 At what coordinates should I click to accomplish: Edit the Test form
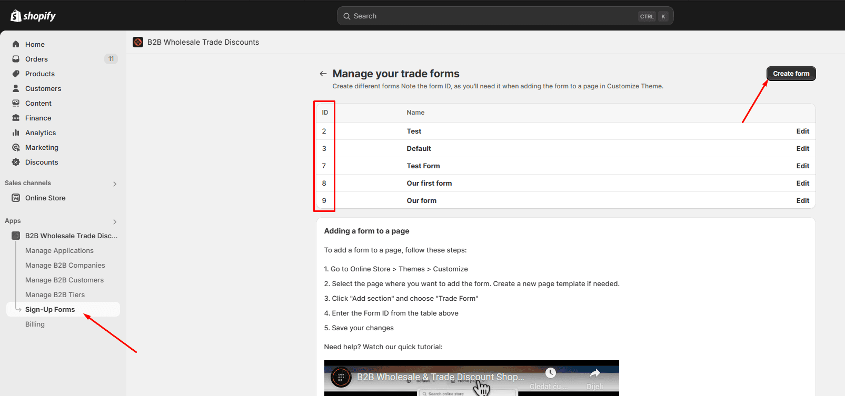802,131
